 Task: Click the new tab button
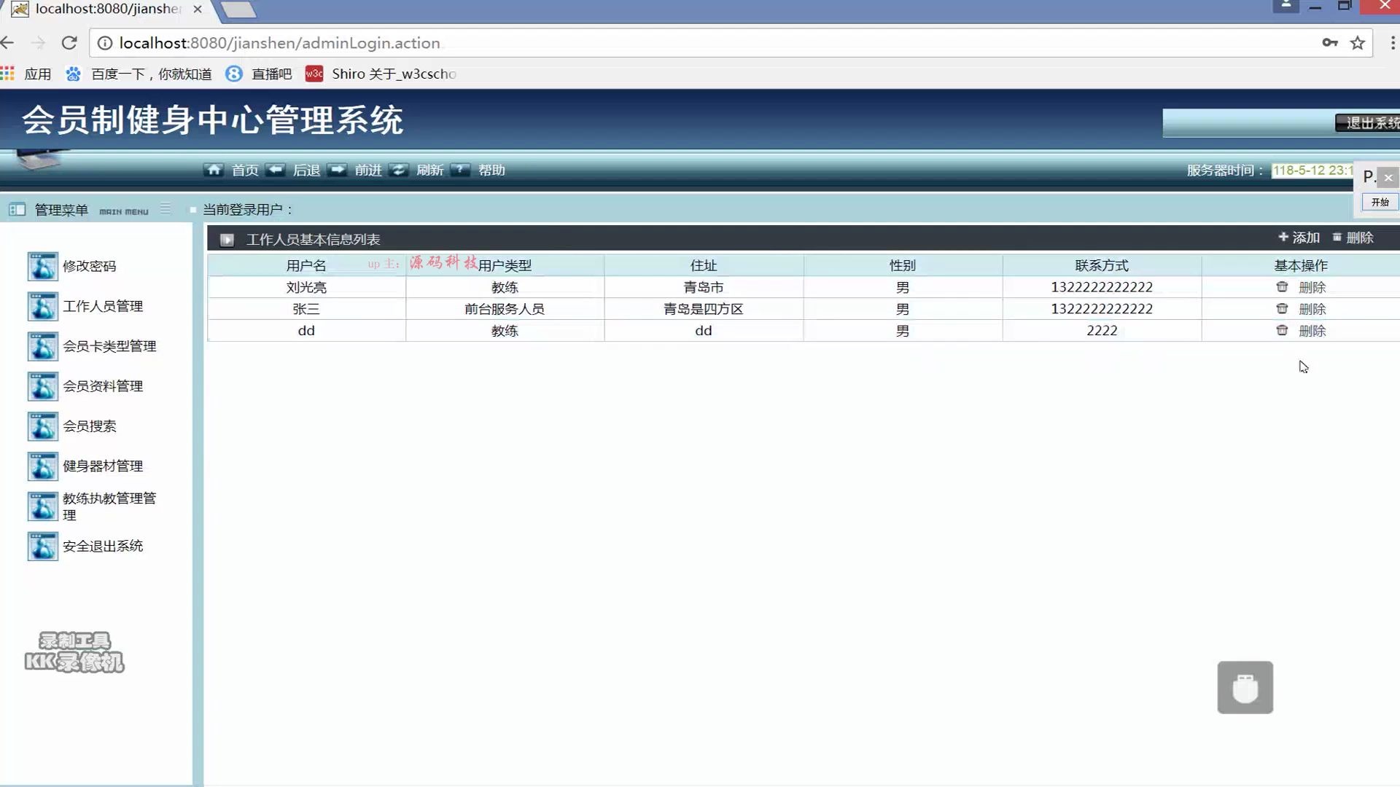point(238,9)
